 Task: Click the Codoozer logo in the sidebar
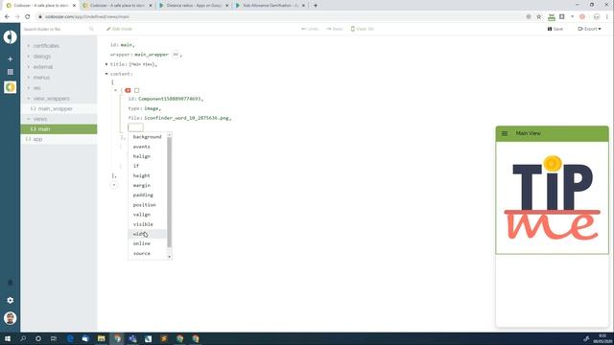point(11,36)
